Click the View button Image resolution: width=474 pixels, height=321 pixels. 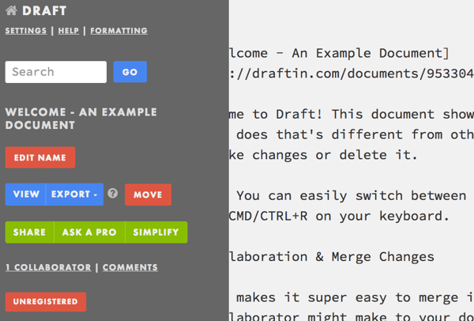25,194
